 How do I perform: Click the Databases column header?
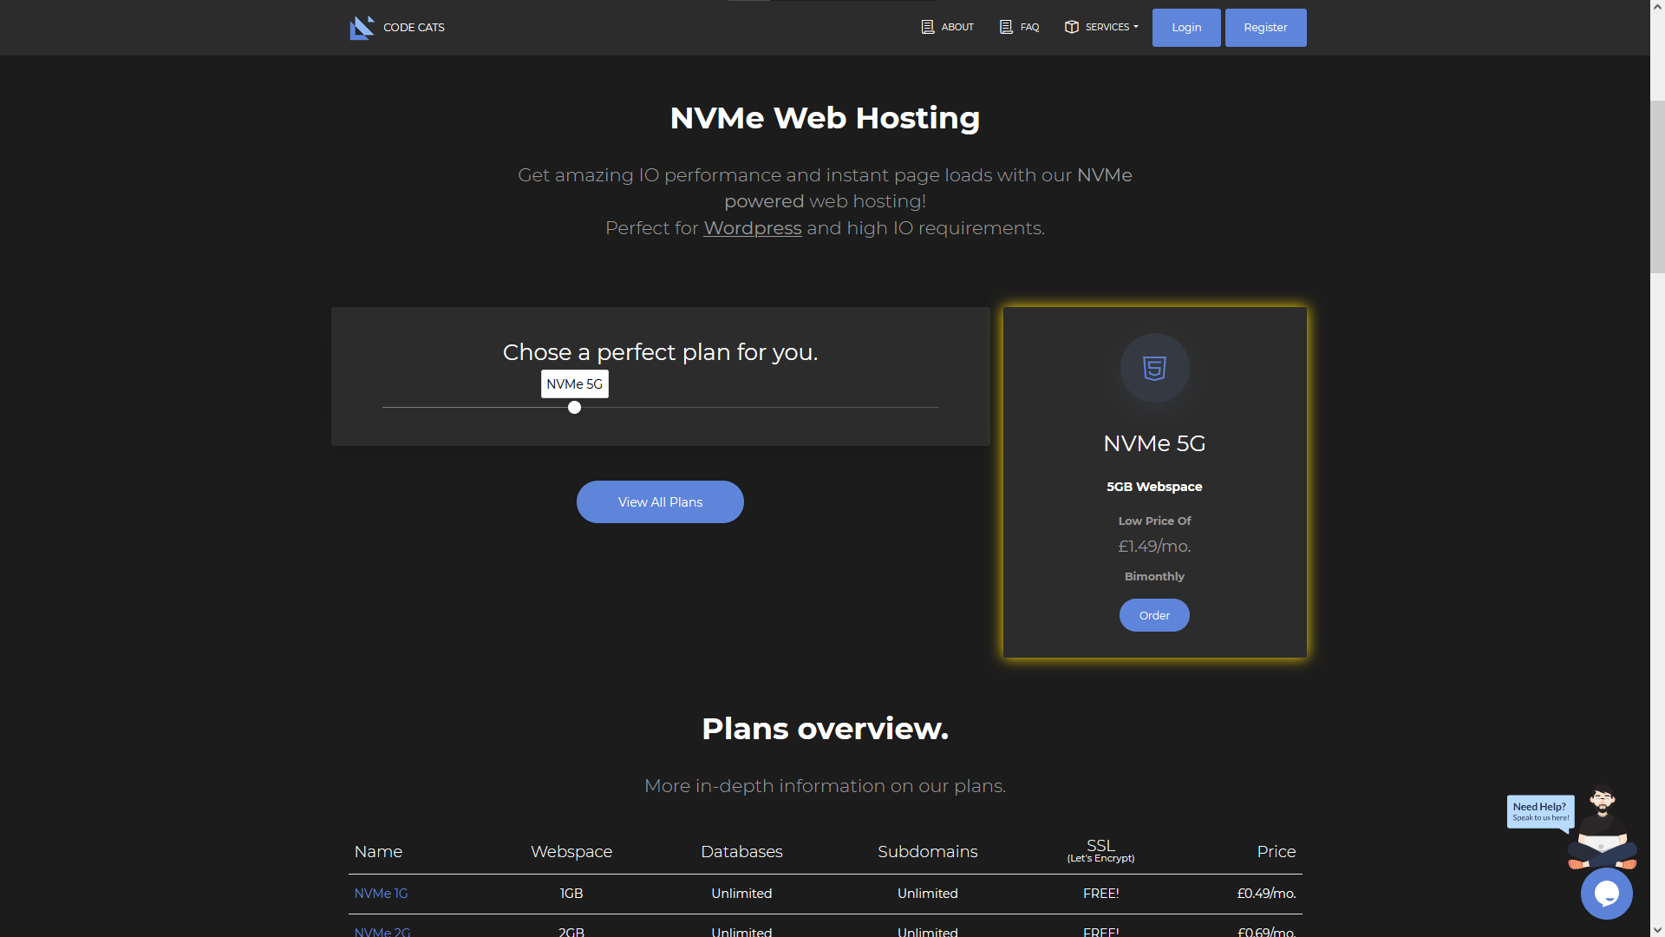[741, 852]
